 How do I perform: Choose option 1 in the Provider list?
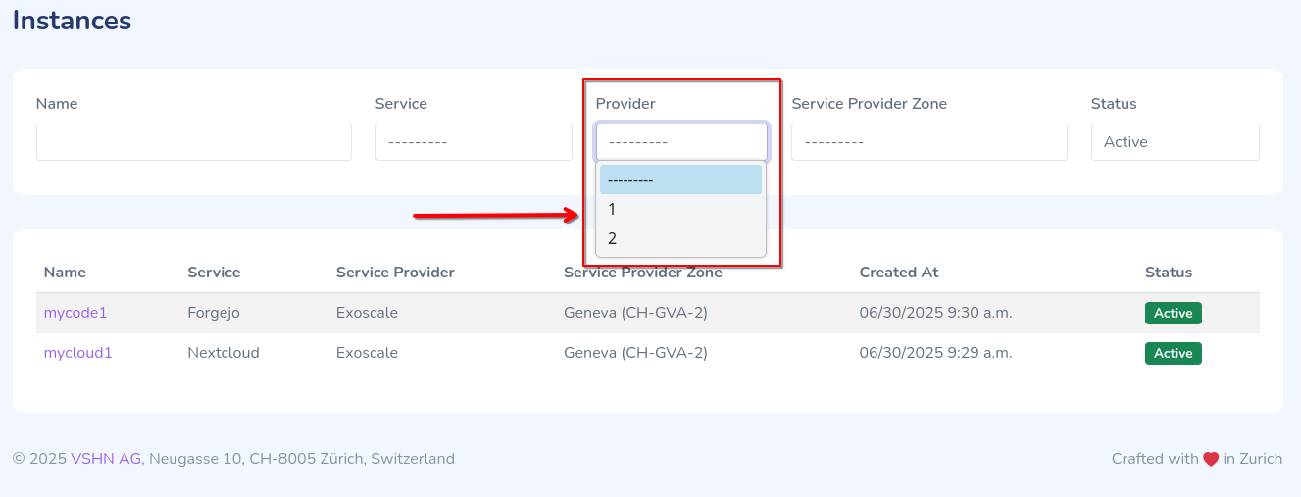[680, 209]
